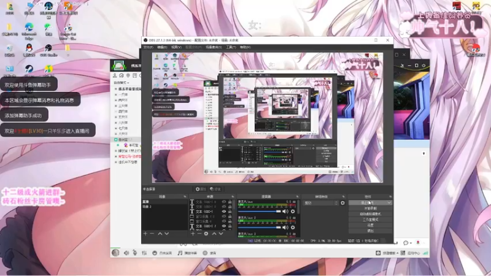This screenshot has height=276, width=491.
Task: Open the QQ penguin desktop shortcut
Action: click(29, 50)
